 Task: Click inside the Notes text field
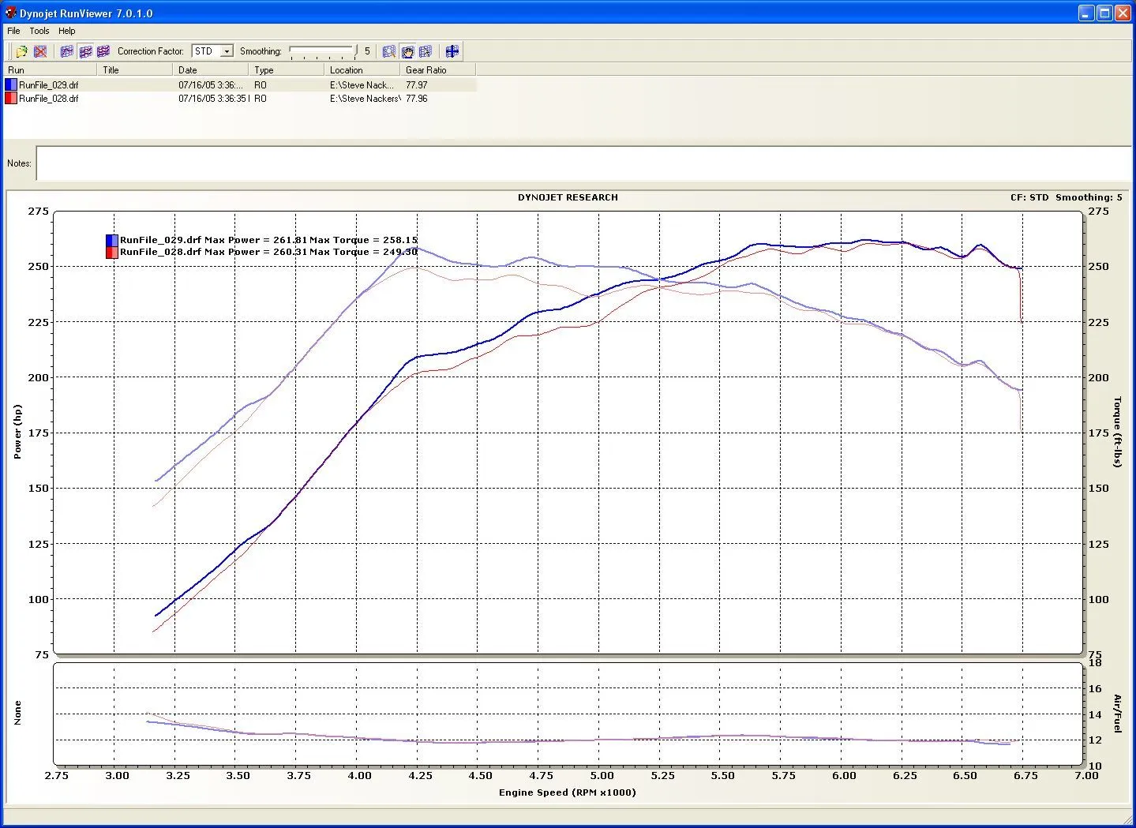(x=583, y=163)
